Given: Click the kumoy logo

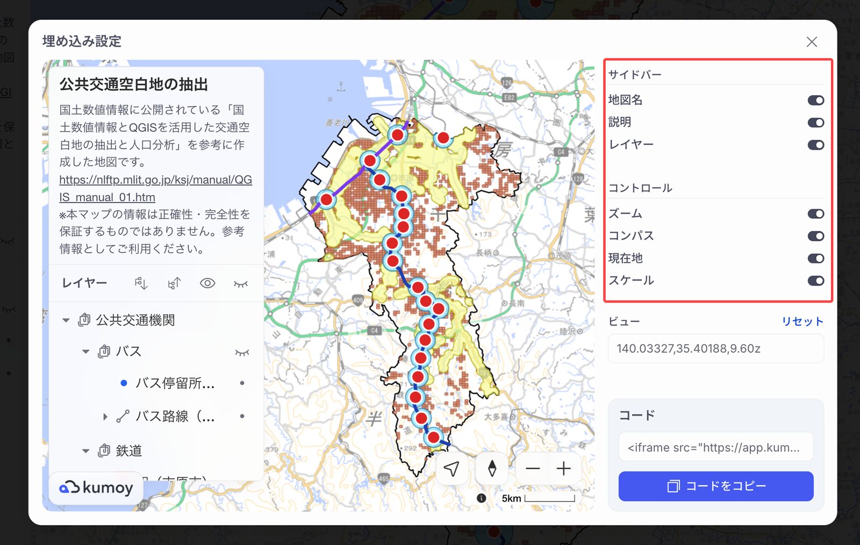Looking at the screenshot, I should 97,487.
